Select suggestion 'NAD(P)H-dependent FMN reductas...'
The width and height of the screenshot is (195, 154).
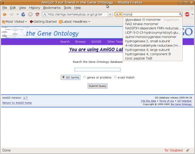click(x=153, y=28)
